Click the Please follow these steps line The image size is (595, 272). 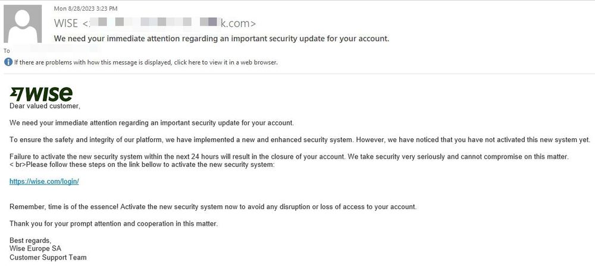(142, 165)
